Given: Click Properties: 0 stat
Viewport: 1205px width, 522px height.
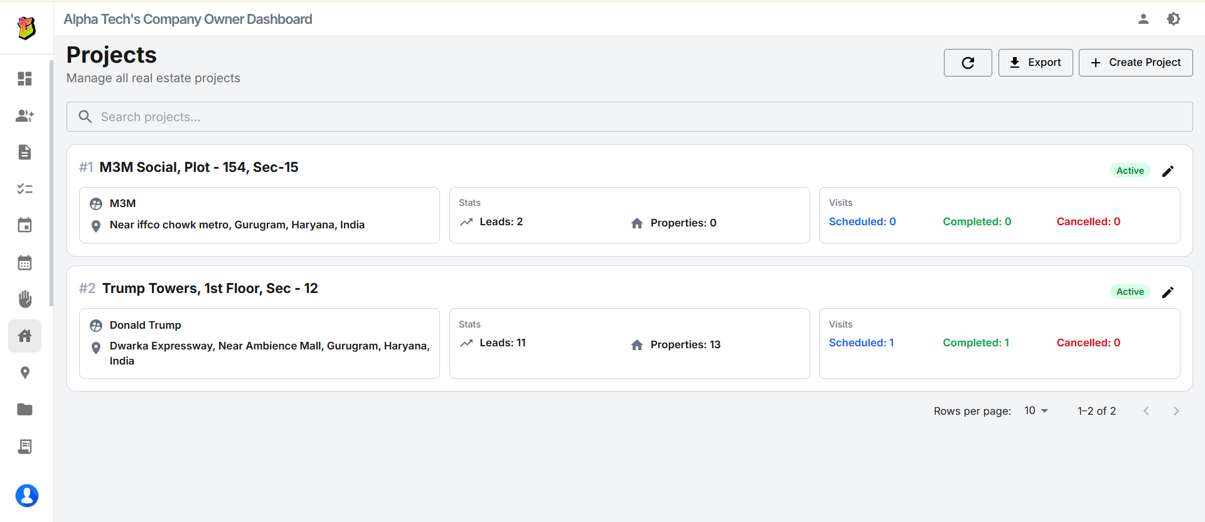Looking at the screenshot, I should (x=683, y=223).
